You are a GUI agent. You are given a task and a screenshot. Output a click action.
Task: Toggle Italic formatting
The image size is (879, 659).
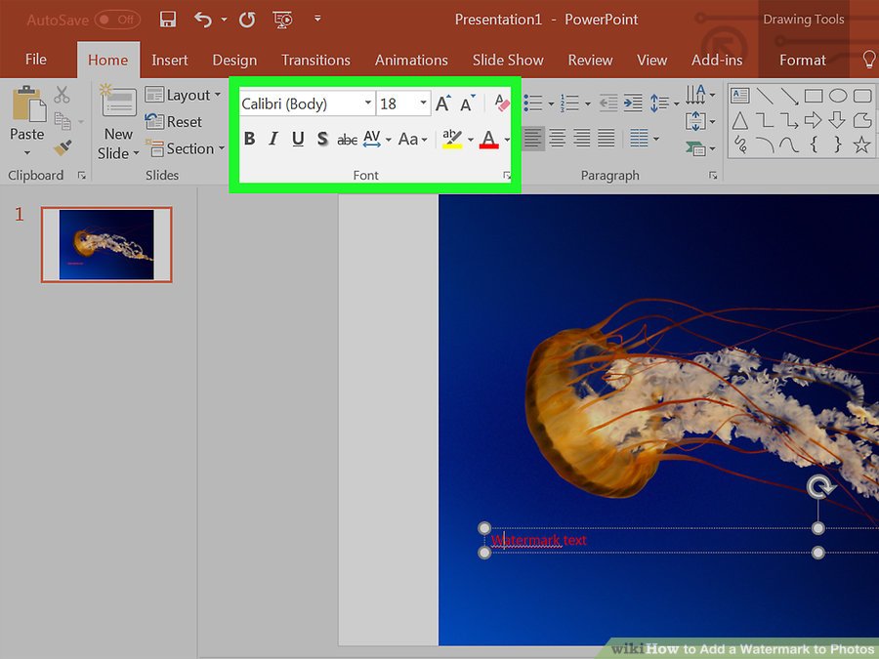(x=273, y=139)
